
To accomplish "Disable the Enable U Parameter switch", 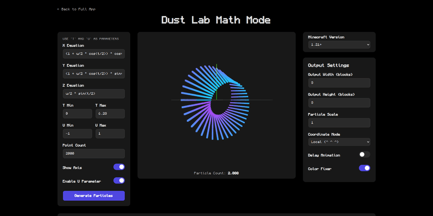I will (x=119, y=181).
